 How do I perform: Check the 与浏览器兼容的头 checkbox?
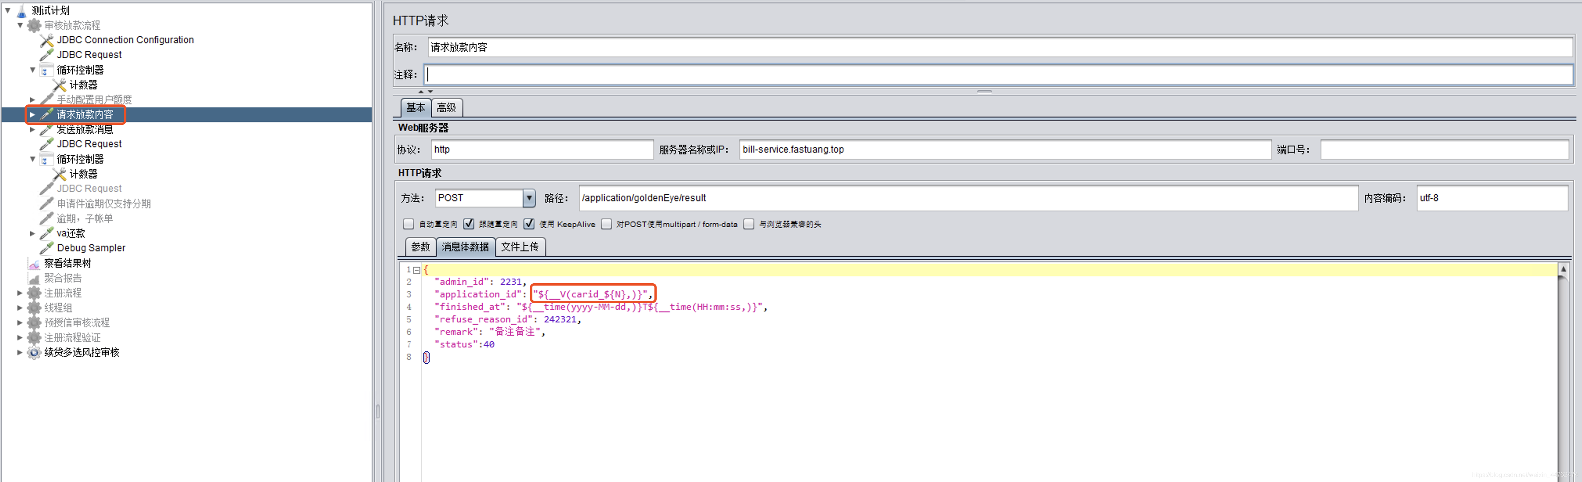(749, 224)
